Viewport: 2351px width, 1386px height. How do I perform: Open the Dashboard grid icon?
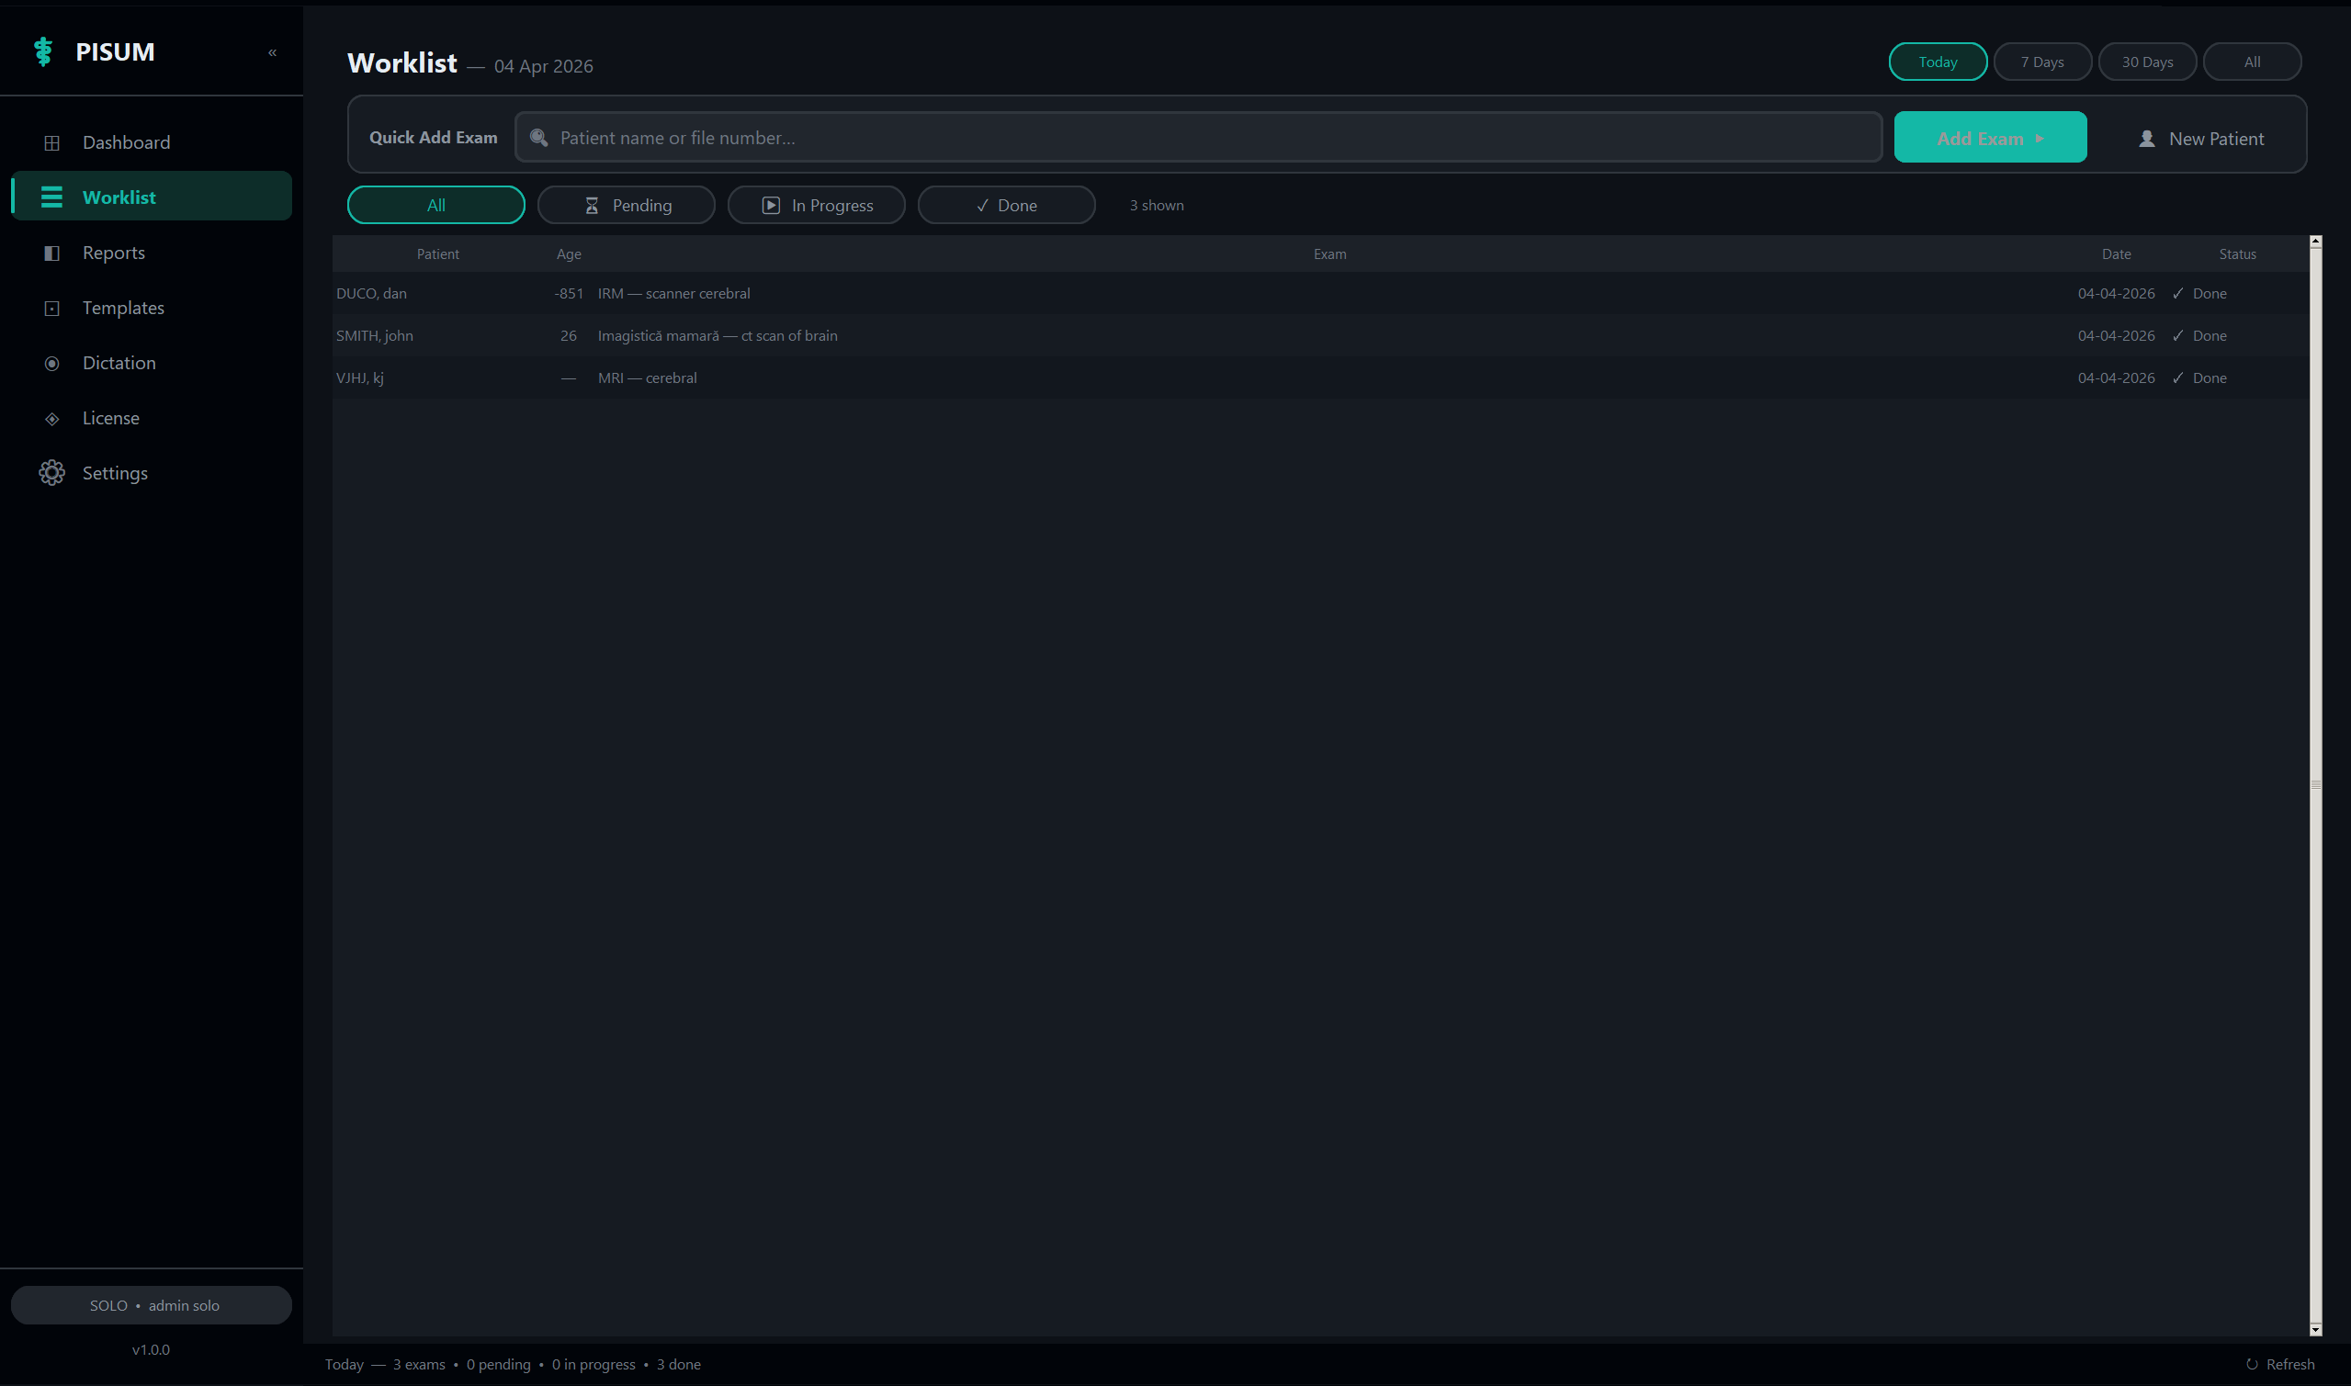click(x=52, y=143)
